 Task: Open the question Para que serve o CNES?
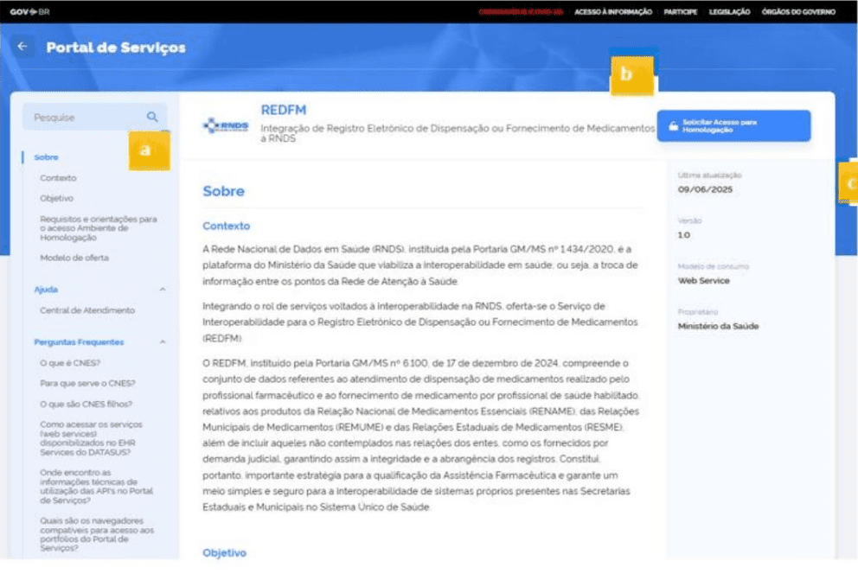pos(87,383)
